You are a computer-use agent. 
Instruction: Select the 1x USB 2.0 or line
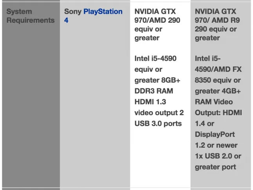click(x=218, y=156)
